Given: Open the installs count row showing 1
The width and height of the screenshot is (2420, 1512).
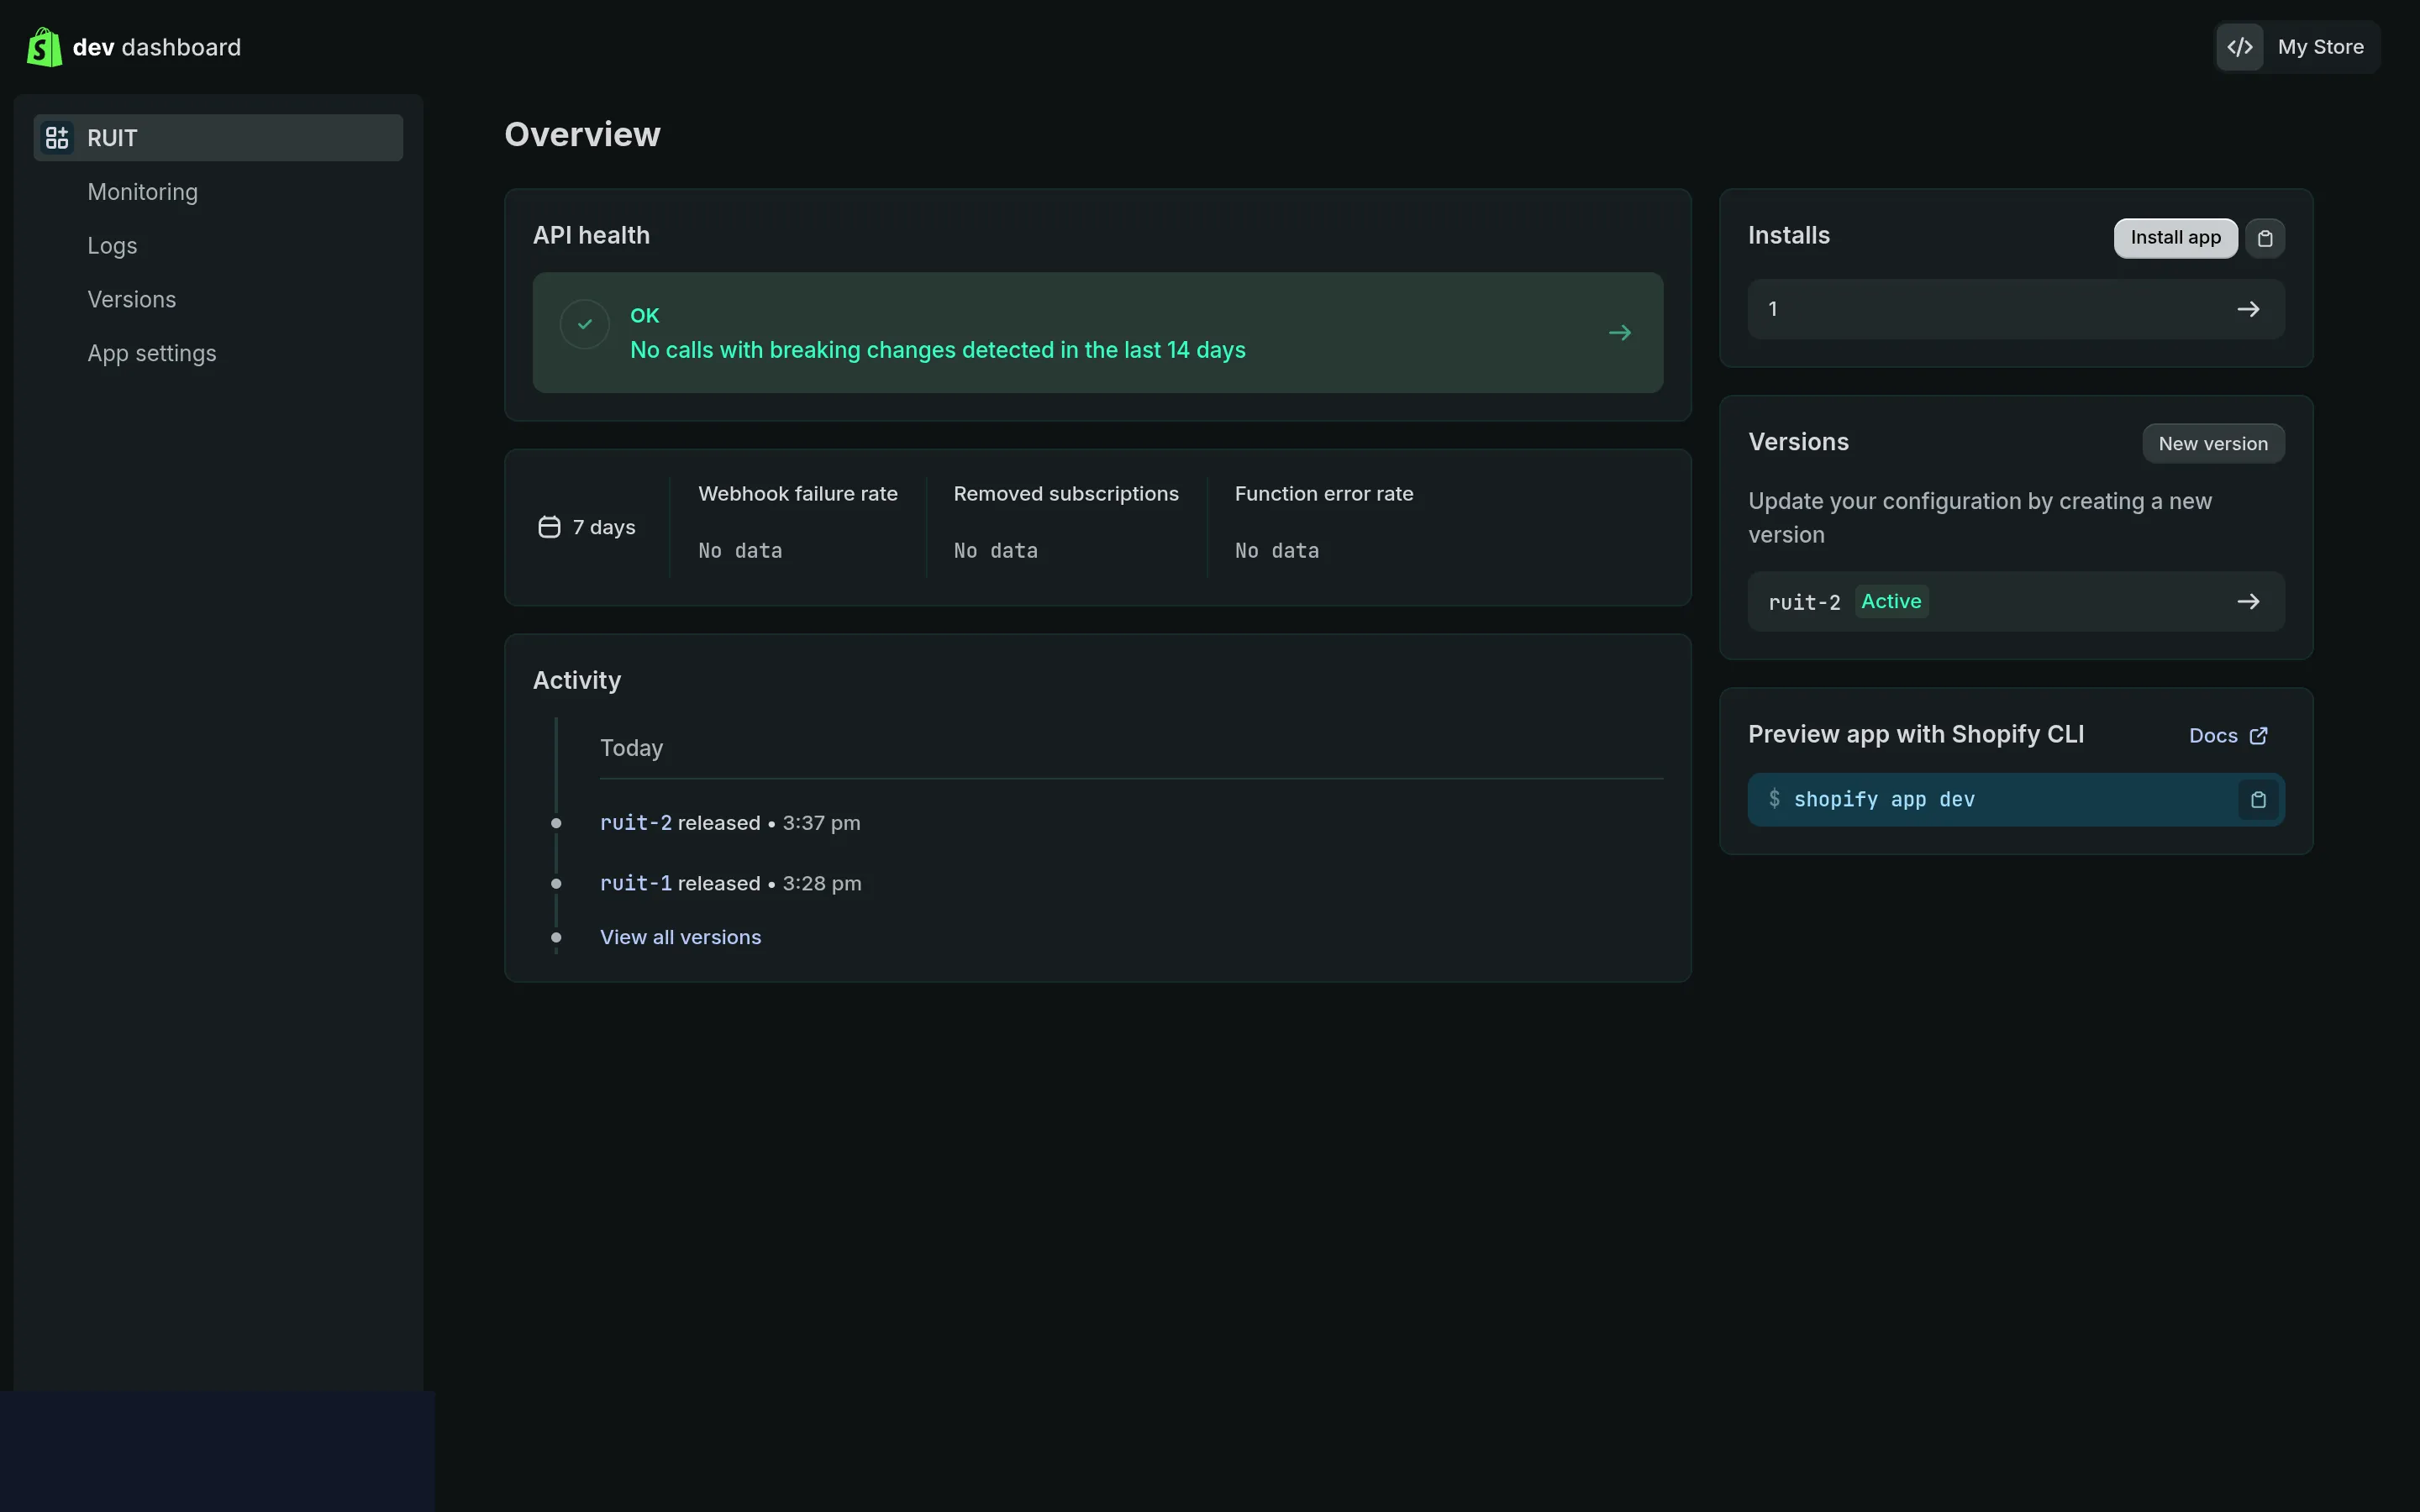Looking at the screenshot, I should (2016, 310).
